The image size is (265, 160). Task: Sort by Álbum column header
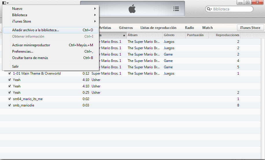click(144, 35)
